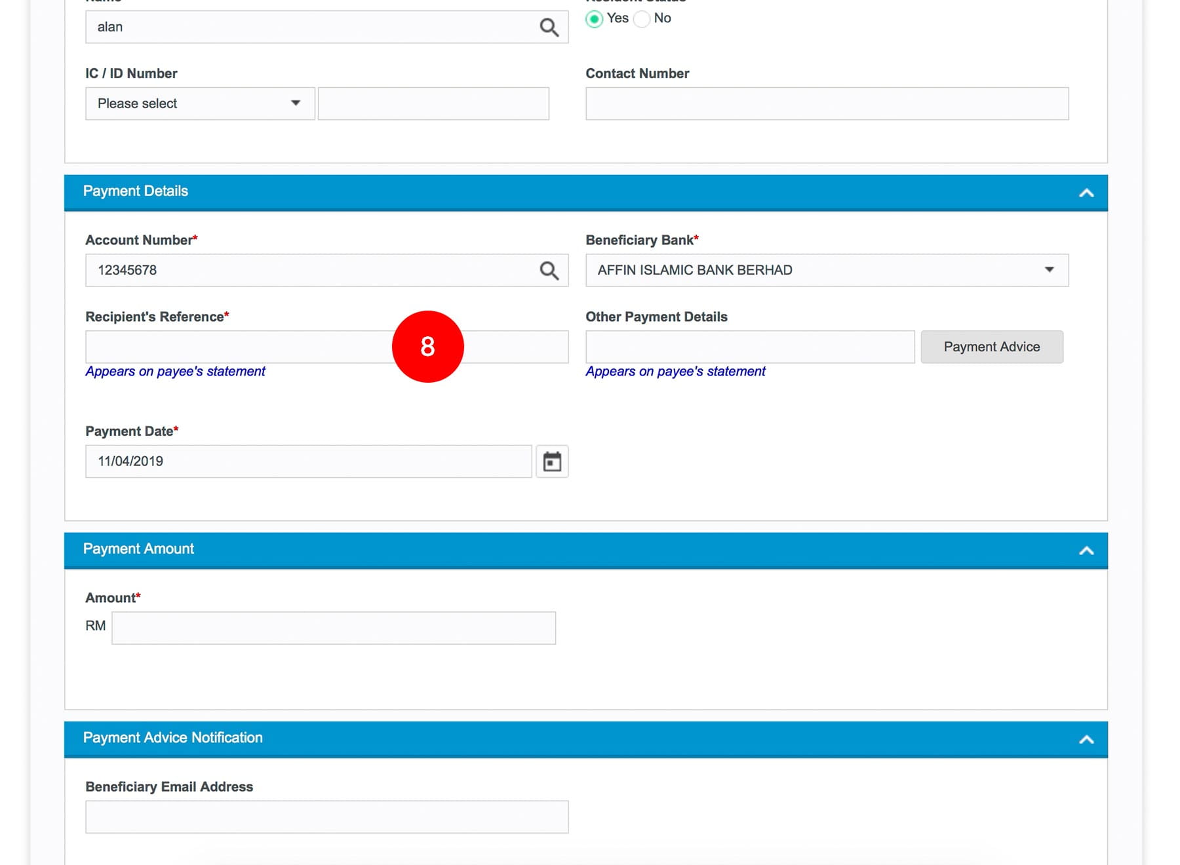This screenshot has height=865, width=1180.
Task: Click the search icon in the Name field
Action: pos(549,28)
